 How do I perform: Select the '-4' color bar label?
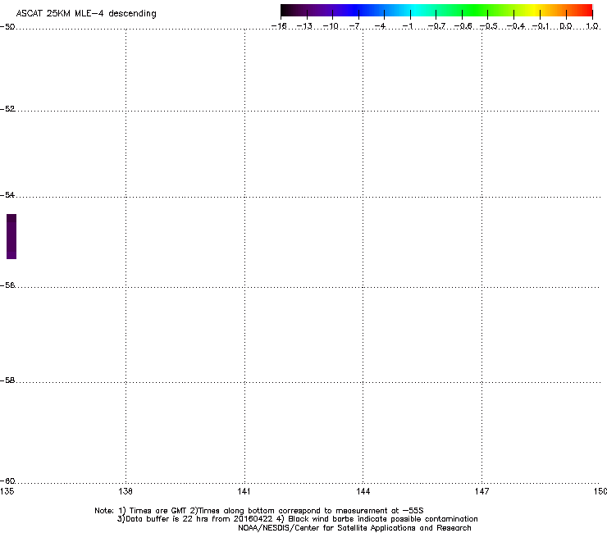tap(381, 26)
